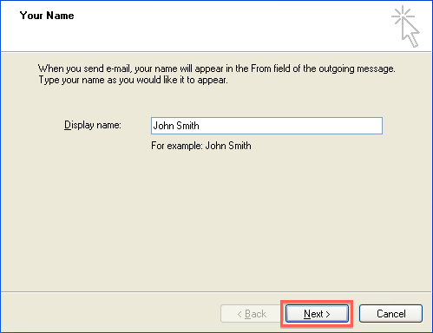
Task: Click the 'When you send e-mail' instruction text
Action: [x=217, y=74]
